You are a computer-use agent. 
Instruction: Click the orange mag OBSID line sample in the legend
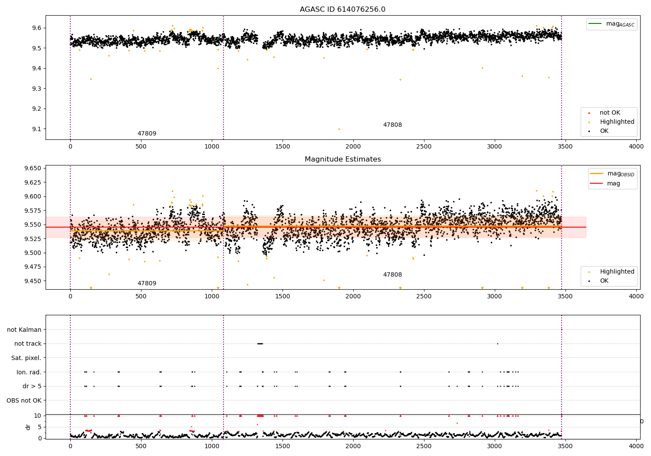pos(597,173)
